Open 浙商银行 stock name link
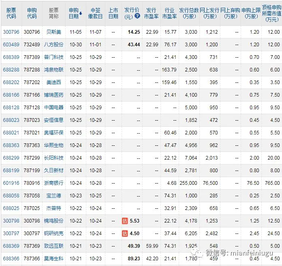 tap(53, 183)
